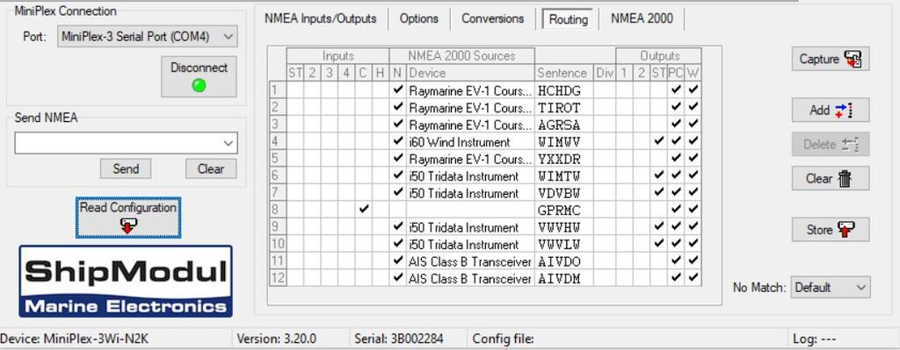The image size is (900, 350).
Task: Open the No Match dropdown
Action: click(830, 288)
